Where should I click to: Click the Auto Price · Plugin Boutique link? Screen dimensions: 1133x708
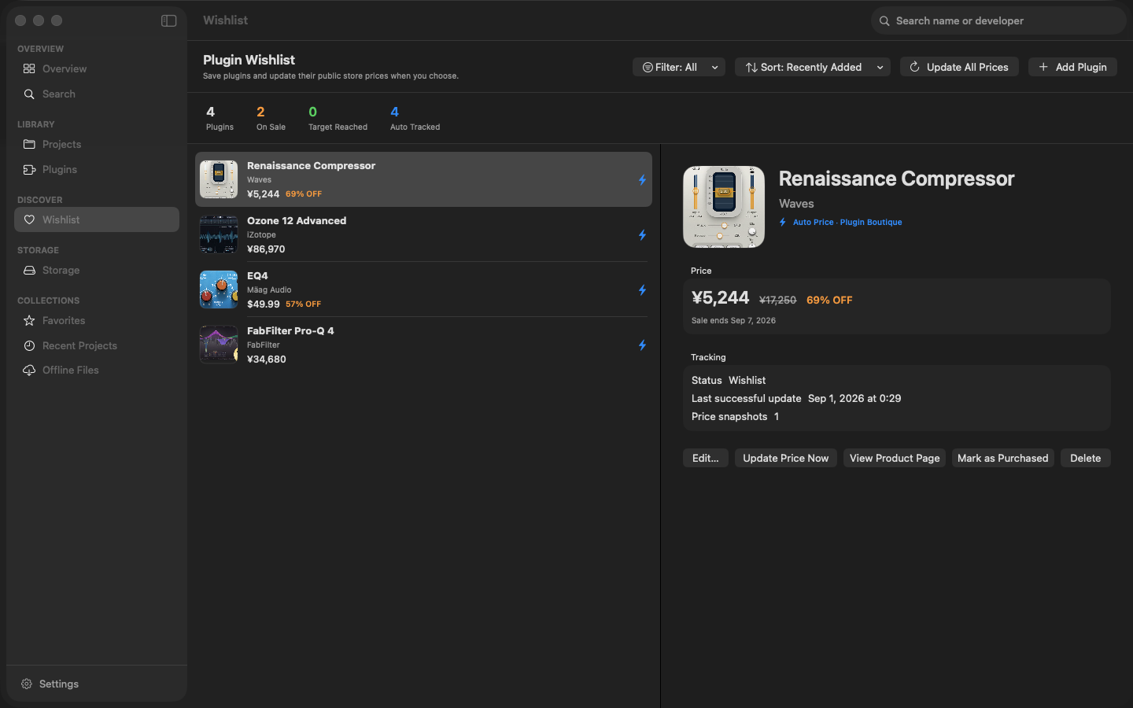coord(847,222)
